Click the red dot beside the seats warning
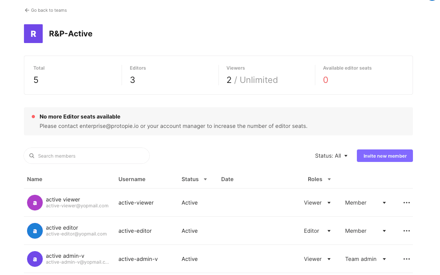 33,116
